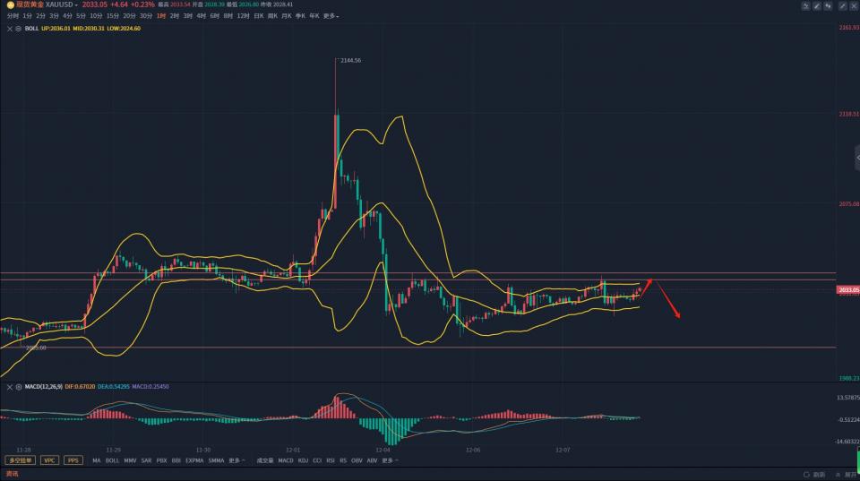Enable the MA main-chart indicator
Screen dimensions: 860x481
tap(97, 460)
